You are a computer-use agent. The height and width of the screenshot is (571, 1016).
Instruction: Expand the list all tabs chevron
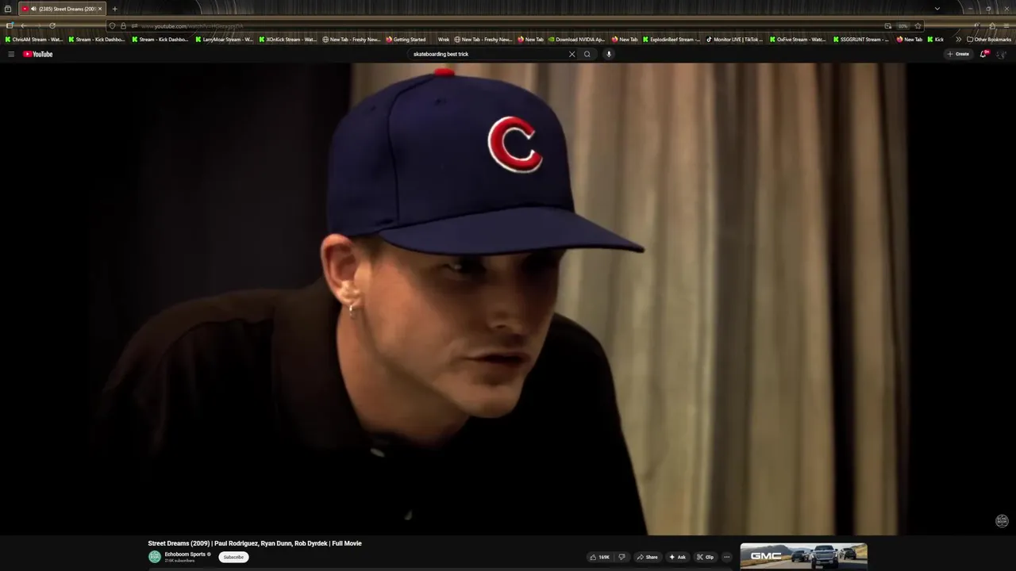pos(937,9)
